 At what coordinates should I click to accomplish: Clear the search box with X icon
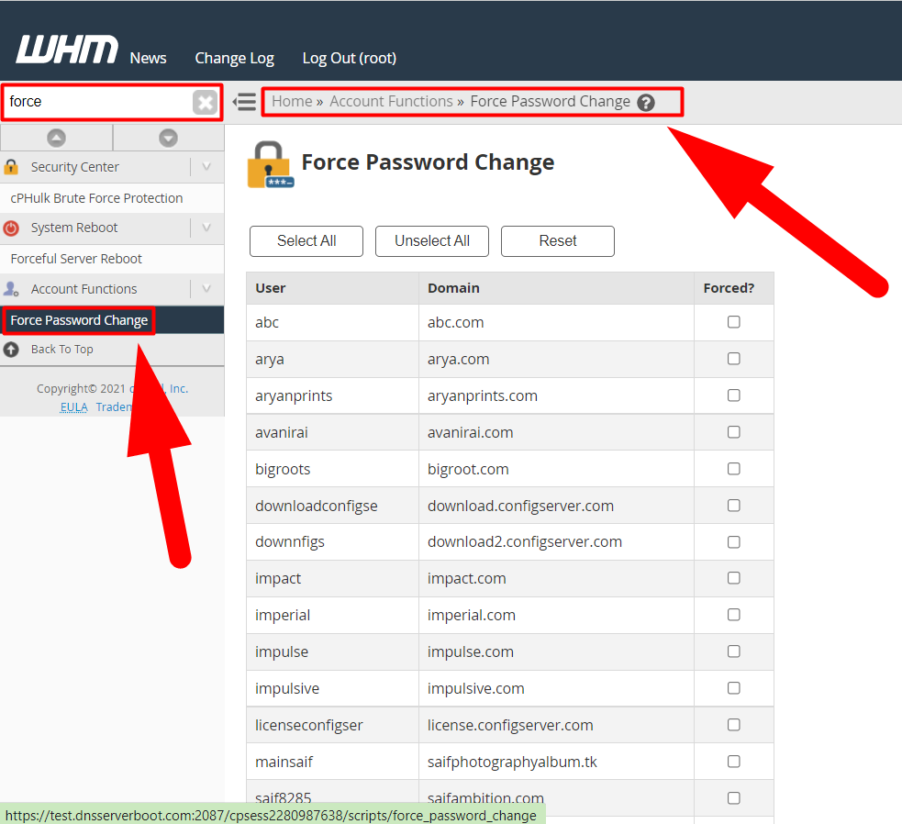pos(205,103)
